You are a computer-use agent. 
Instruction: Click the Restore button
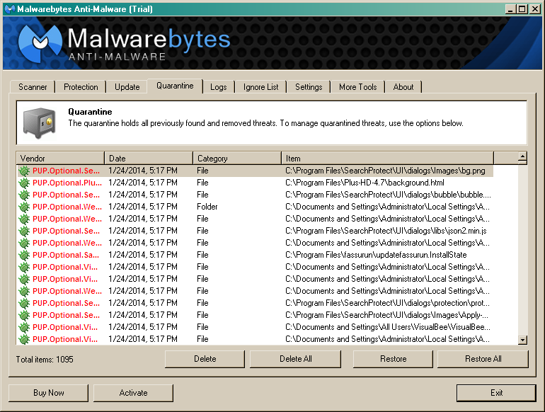(x=393, y=359)
